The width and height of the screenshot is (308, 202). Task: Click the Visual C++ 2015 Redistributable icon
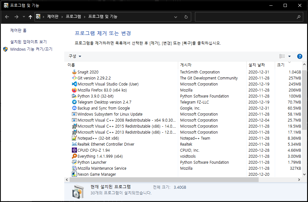74,126
